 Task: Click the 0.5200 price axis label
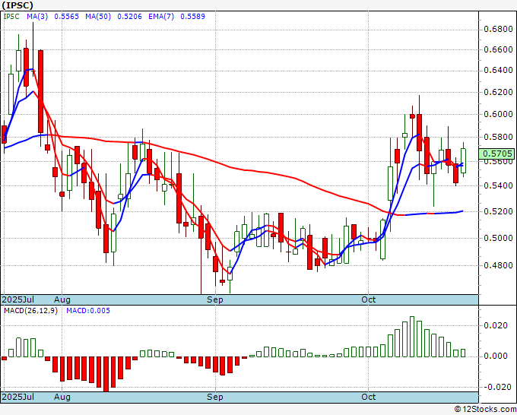pyautogui.click(x=498, y=211)
